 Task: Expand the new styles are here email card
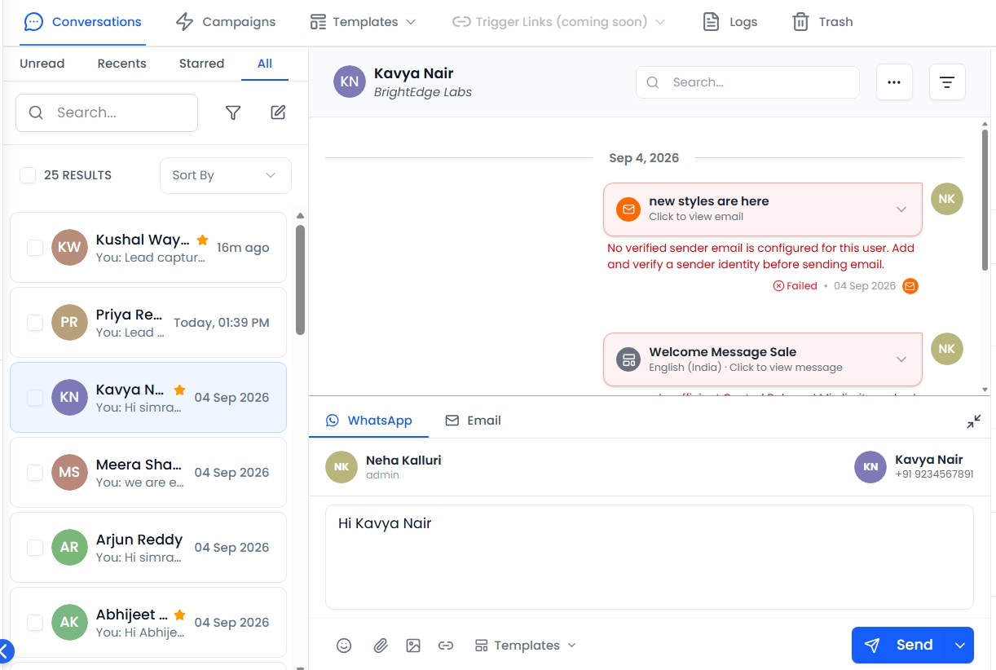point(901,209)
